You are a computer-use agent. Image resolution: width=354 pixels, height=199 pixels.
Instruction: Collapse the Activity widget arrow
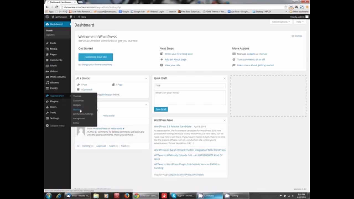point(146,105)
